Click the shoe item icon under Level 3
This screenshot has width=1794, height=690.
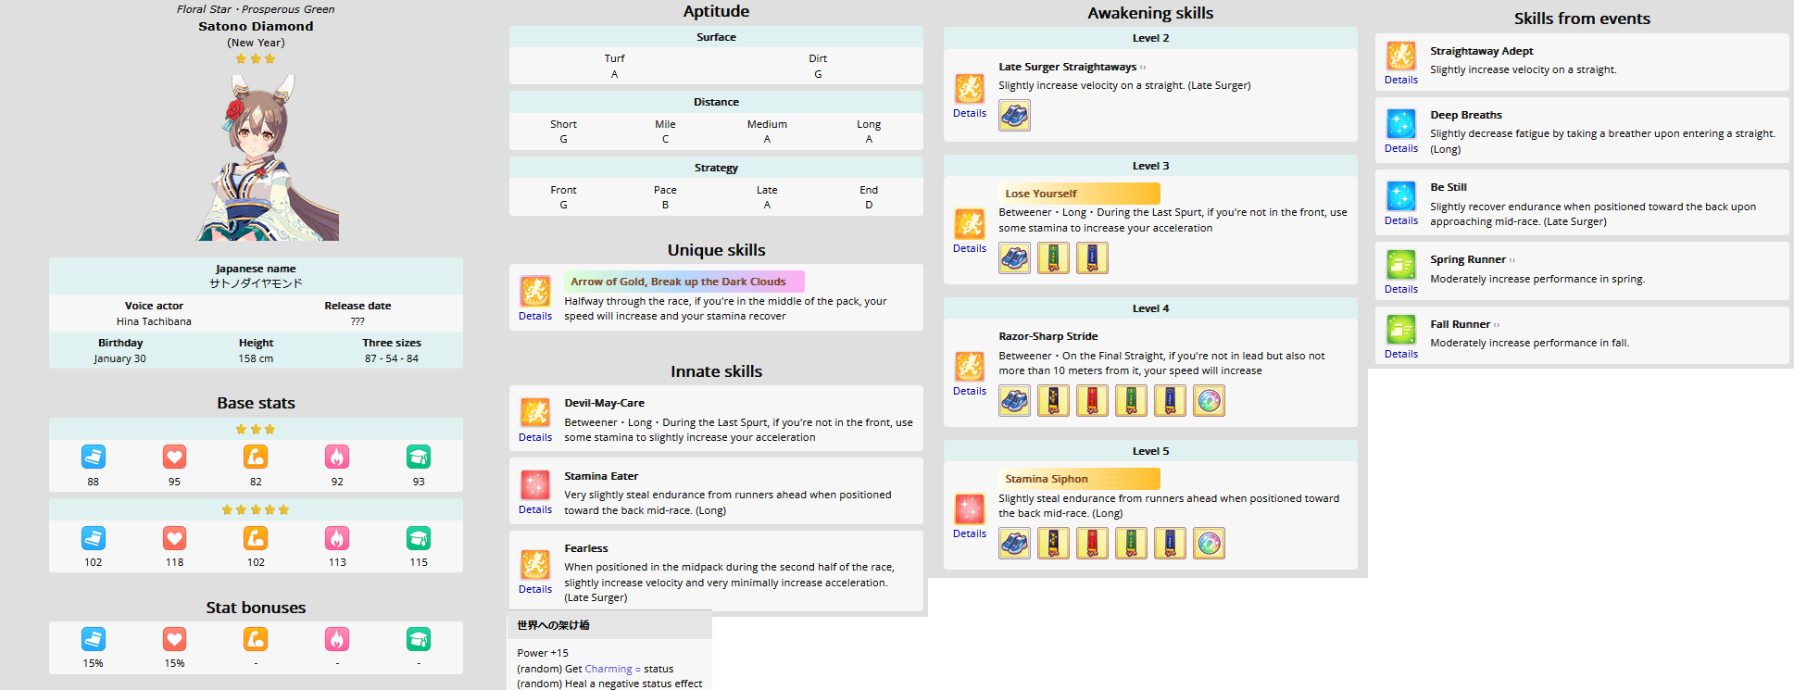[x=1014, y=258]
